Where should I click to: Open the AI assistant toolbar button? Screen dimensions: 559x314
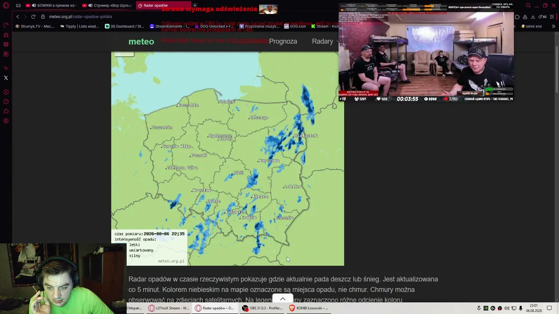(x=542, y=17)
